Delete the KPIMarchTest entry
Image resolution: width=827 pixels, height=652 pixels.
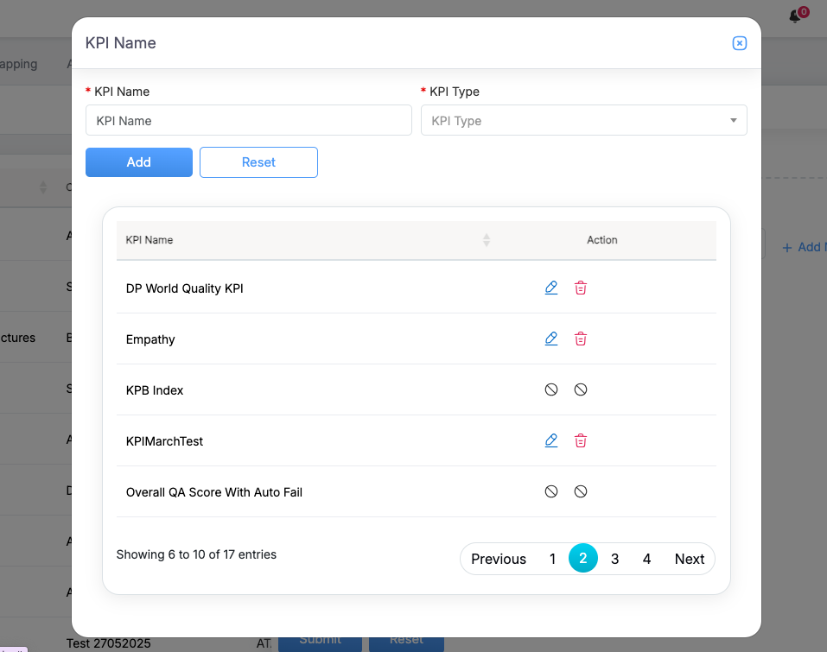tap(581, 440)
